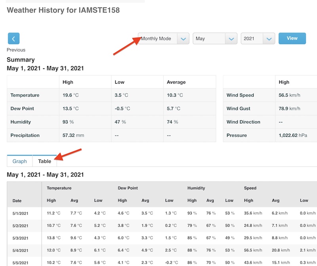
Task: Select the 5/3/2021 date row
Action: pos(20,238)
